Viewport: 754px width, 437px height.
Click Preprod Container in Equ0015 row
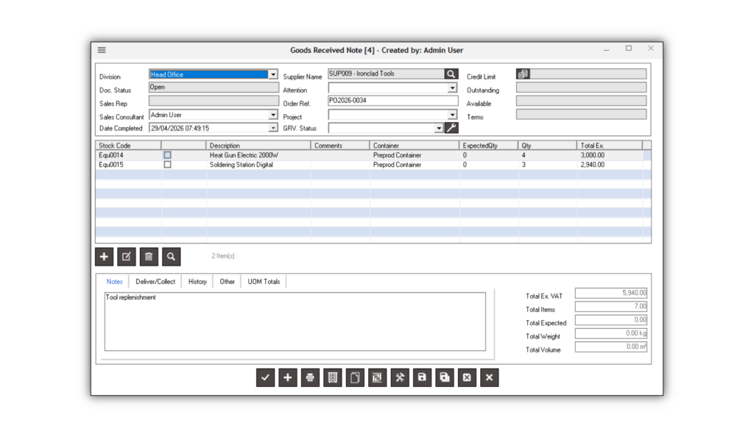pos(397,164)
